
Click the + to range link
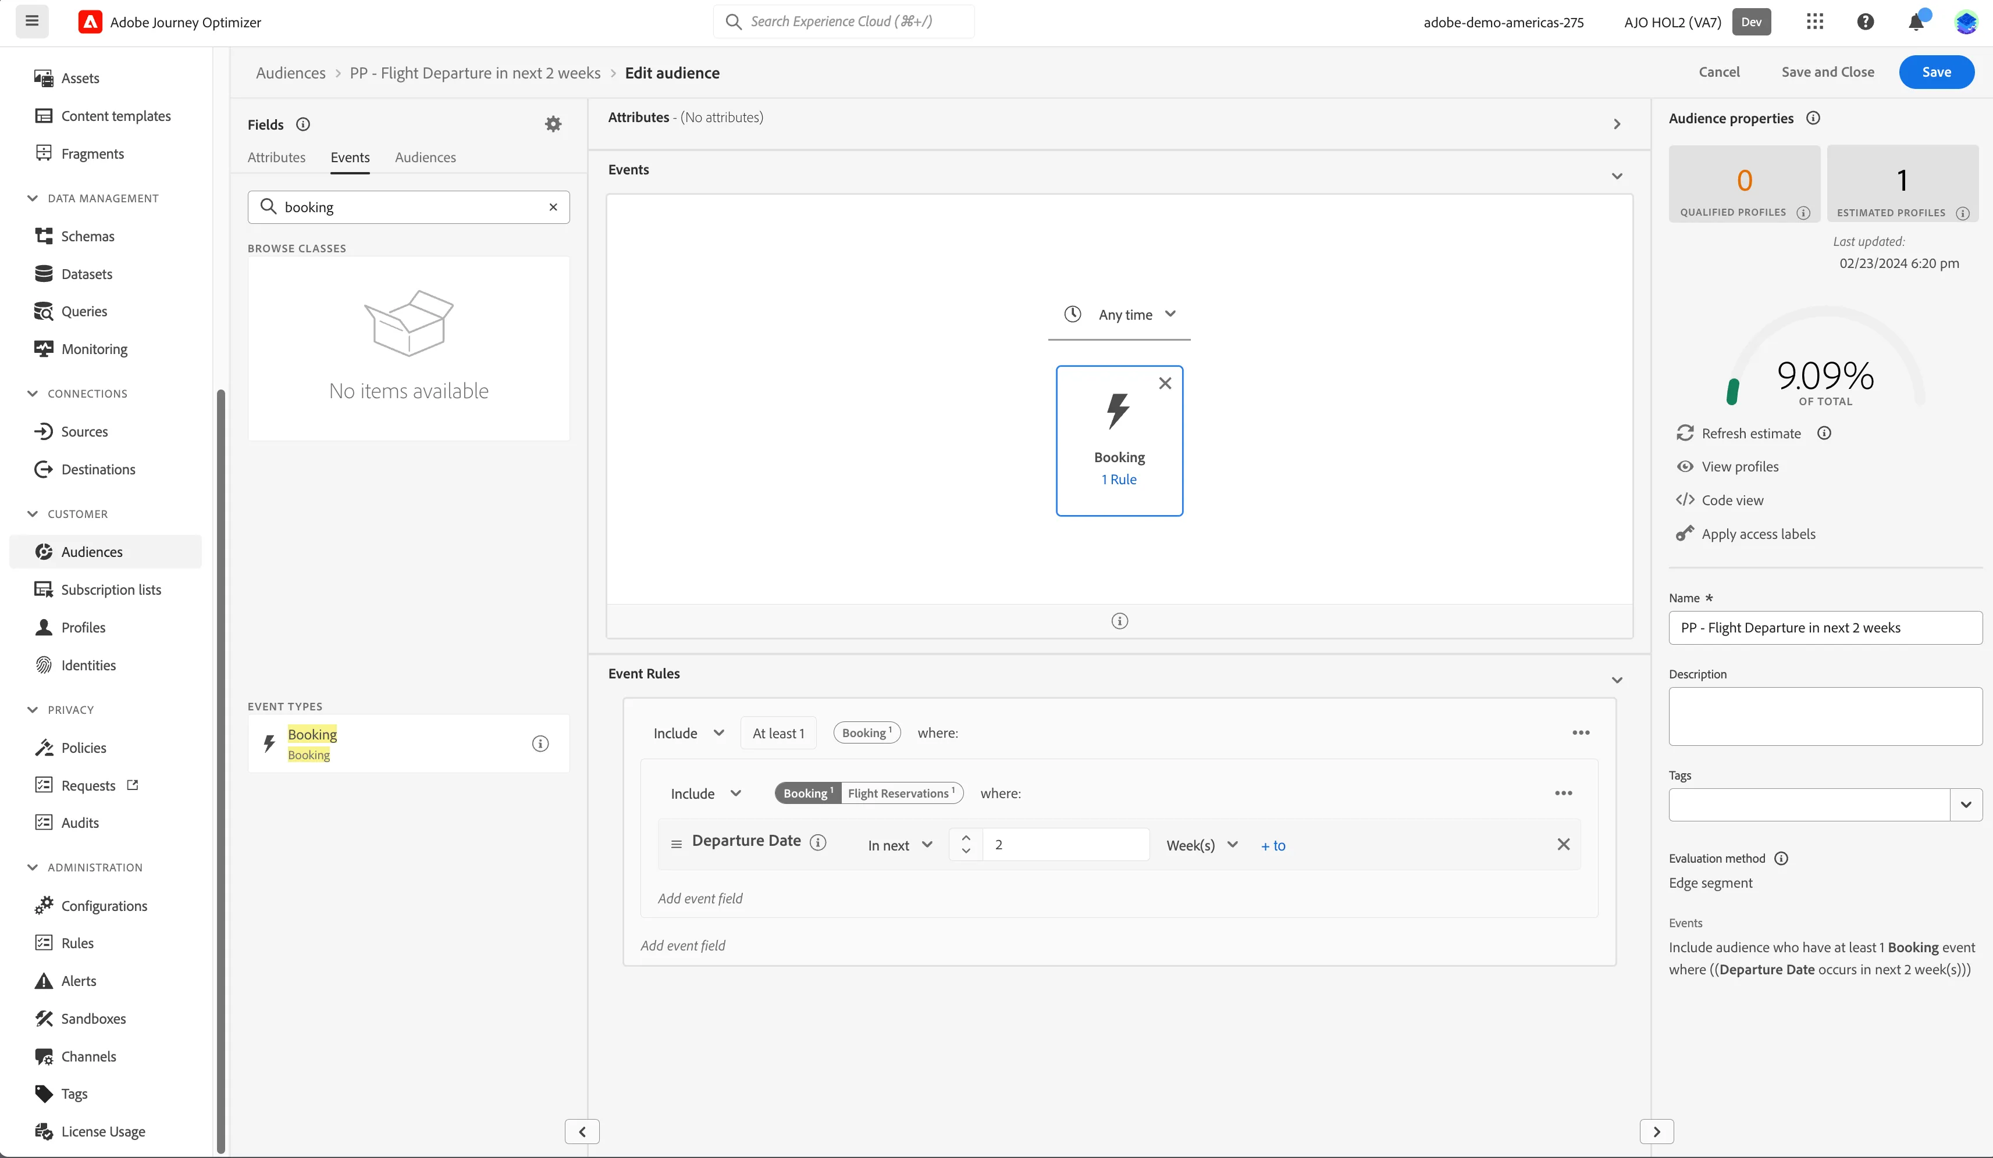coord(1272,845)
